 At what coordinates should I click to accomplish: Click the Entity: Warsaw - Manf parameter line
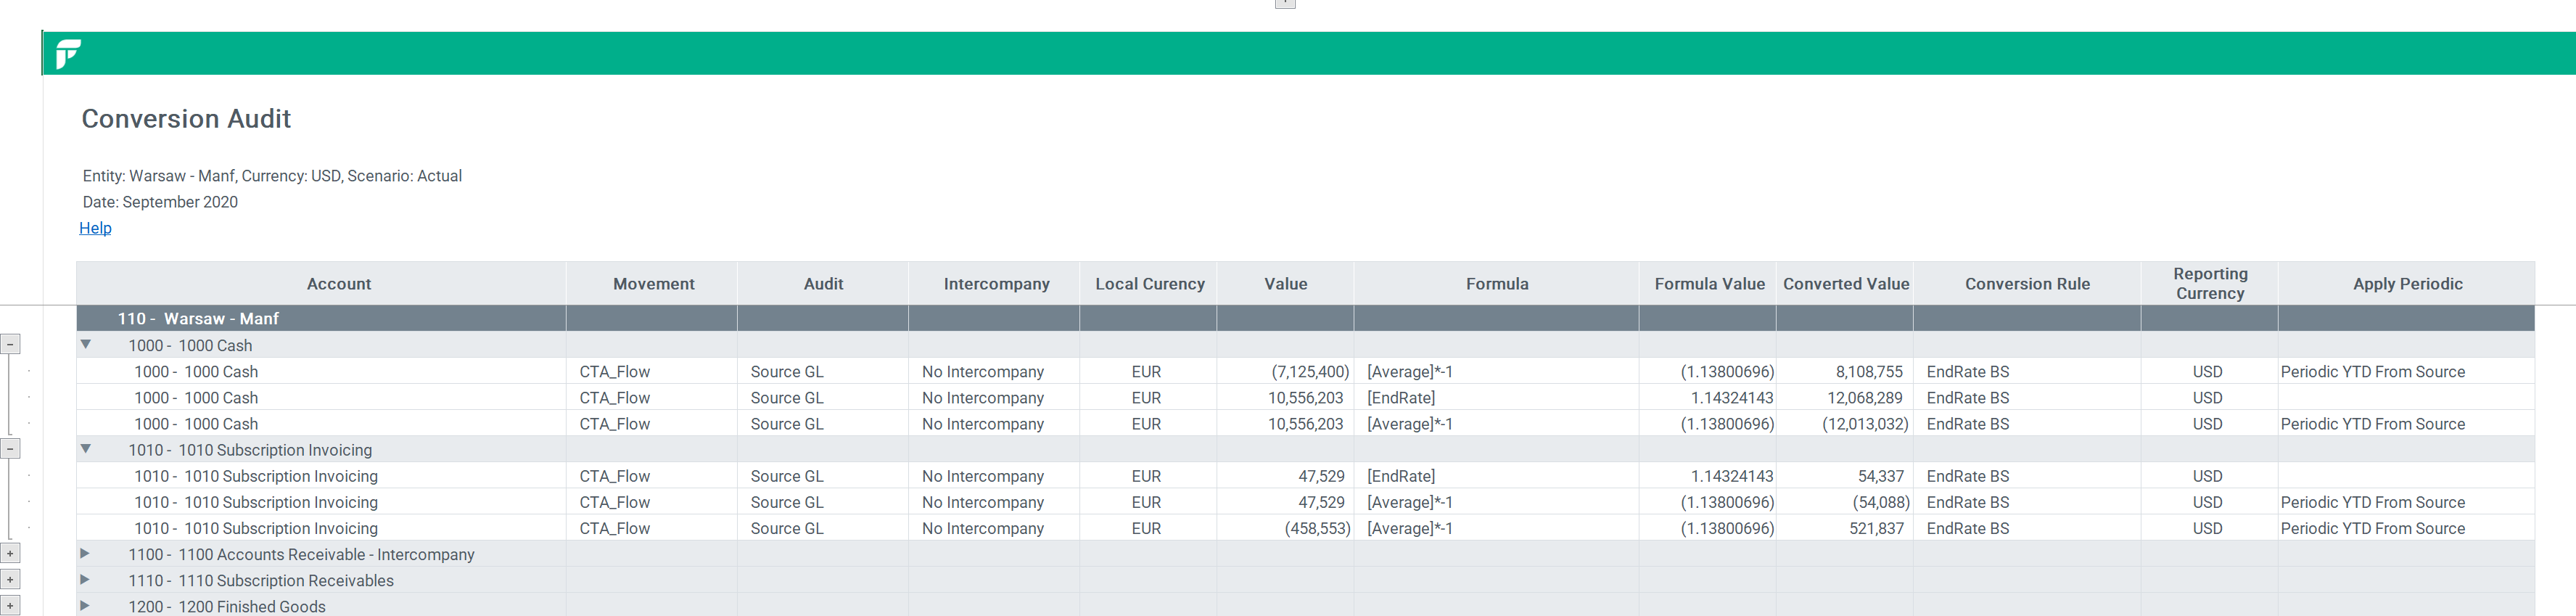(x=272, y=176)
